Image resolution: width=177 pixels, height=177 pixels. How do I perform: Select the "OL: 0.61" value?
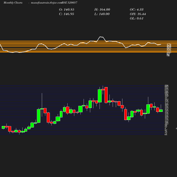tap(137, 18)
